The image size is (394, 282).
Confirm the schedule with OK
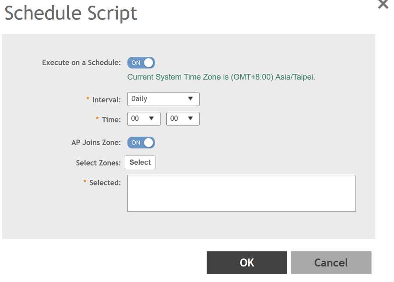[246, 262]
